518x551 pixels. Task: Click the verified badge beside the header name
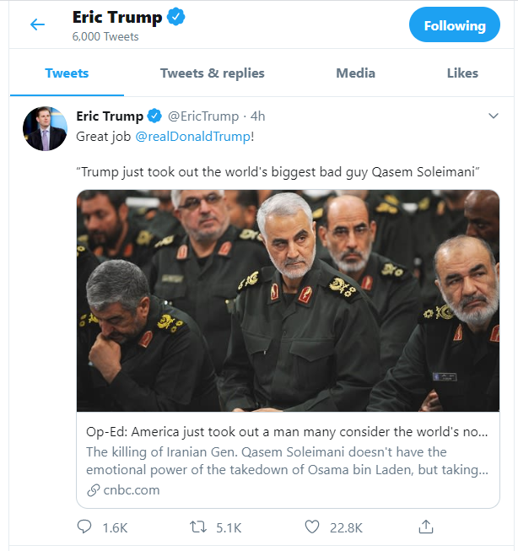pyautogui.click(x=175, y=18)
